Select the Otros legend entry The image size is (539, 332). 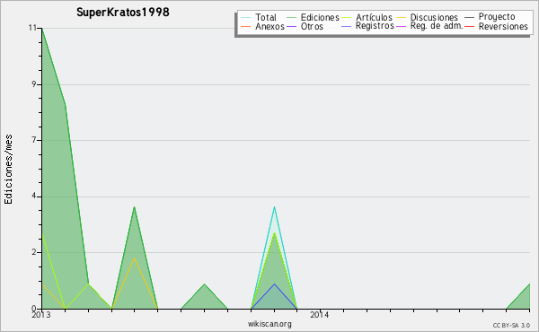pos(312,26)
